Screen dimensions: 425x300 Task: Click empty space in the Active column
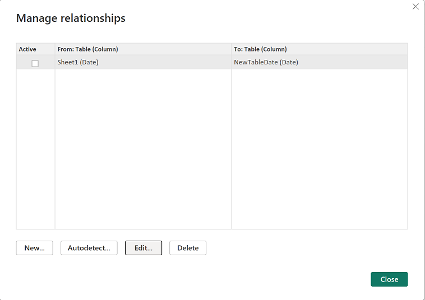[x=35, y=151]
